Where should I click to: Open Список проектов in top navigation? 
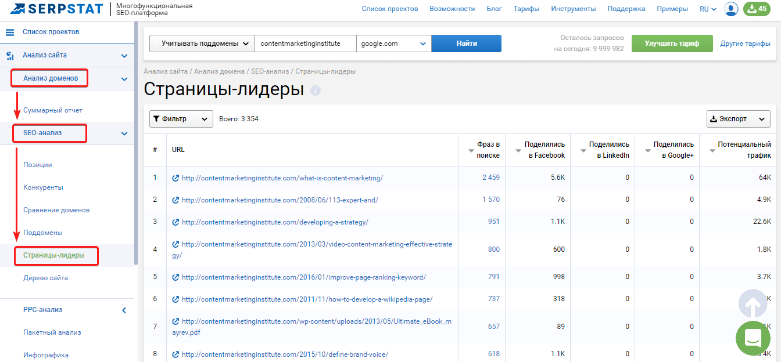390,9
